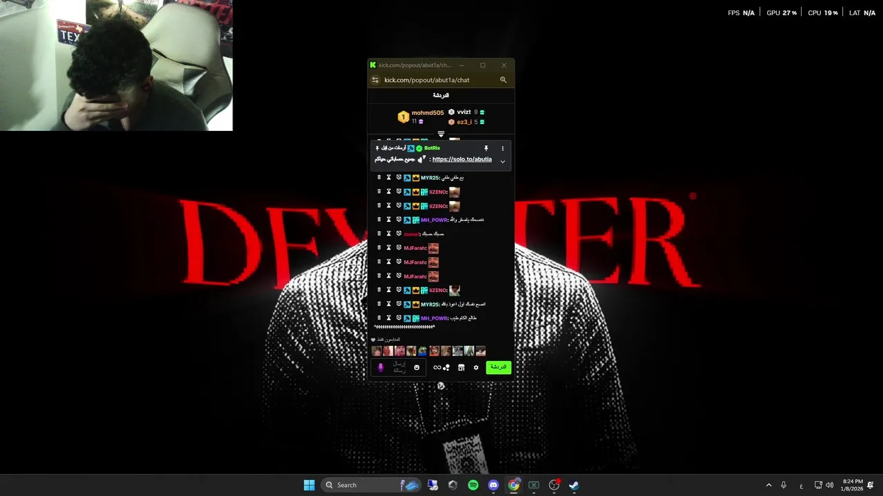Screen dimensions: 883x496
Task: Select the Pepe frog emote in quick emotes
Action: pyautogui.click(x=422, y=351)
